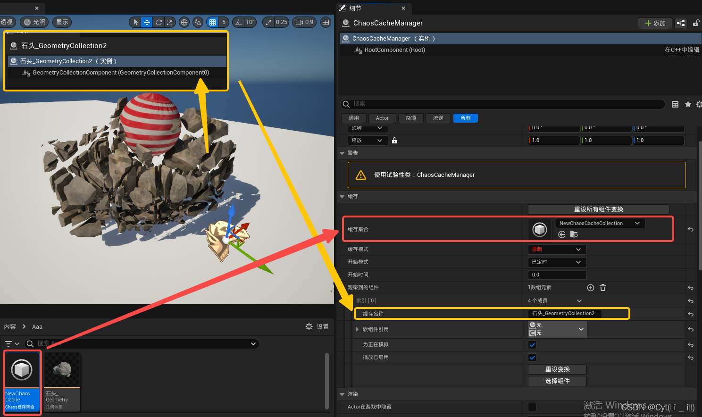702x417 pixels.
Task: Click the 重设所有组件变换 button
Action: tap(598, 209)
